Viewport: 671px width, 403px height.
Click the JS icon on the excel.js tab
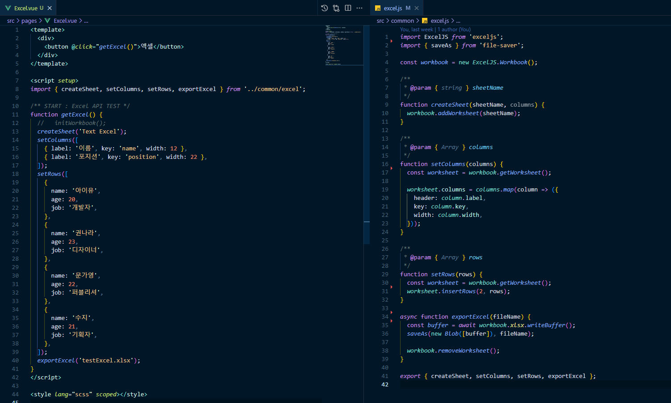click(x=378, y=8)
